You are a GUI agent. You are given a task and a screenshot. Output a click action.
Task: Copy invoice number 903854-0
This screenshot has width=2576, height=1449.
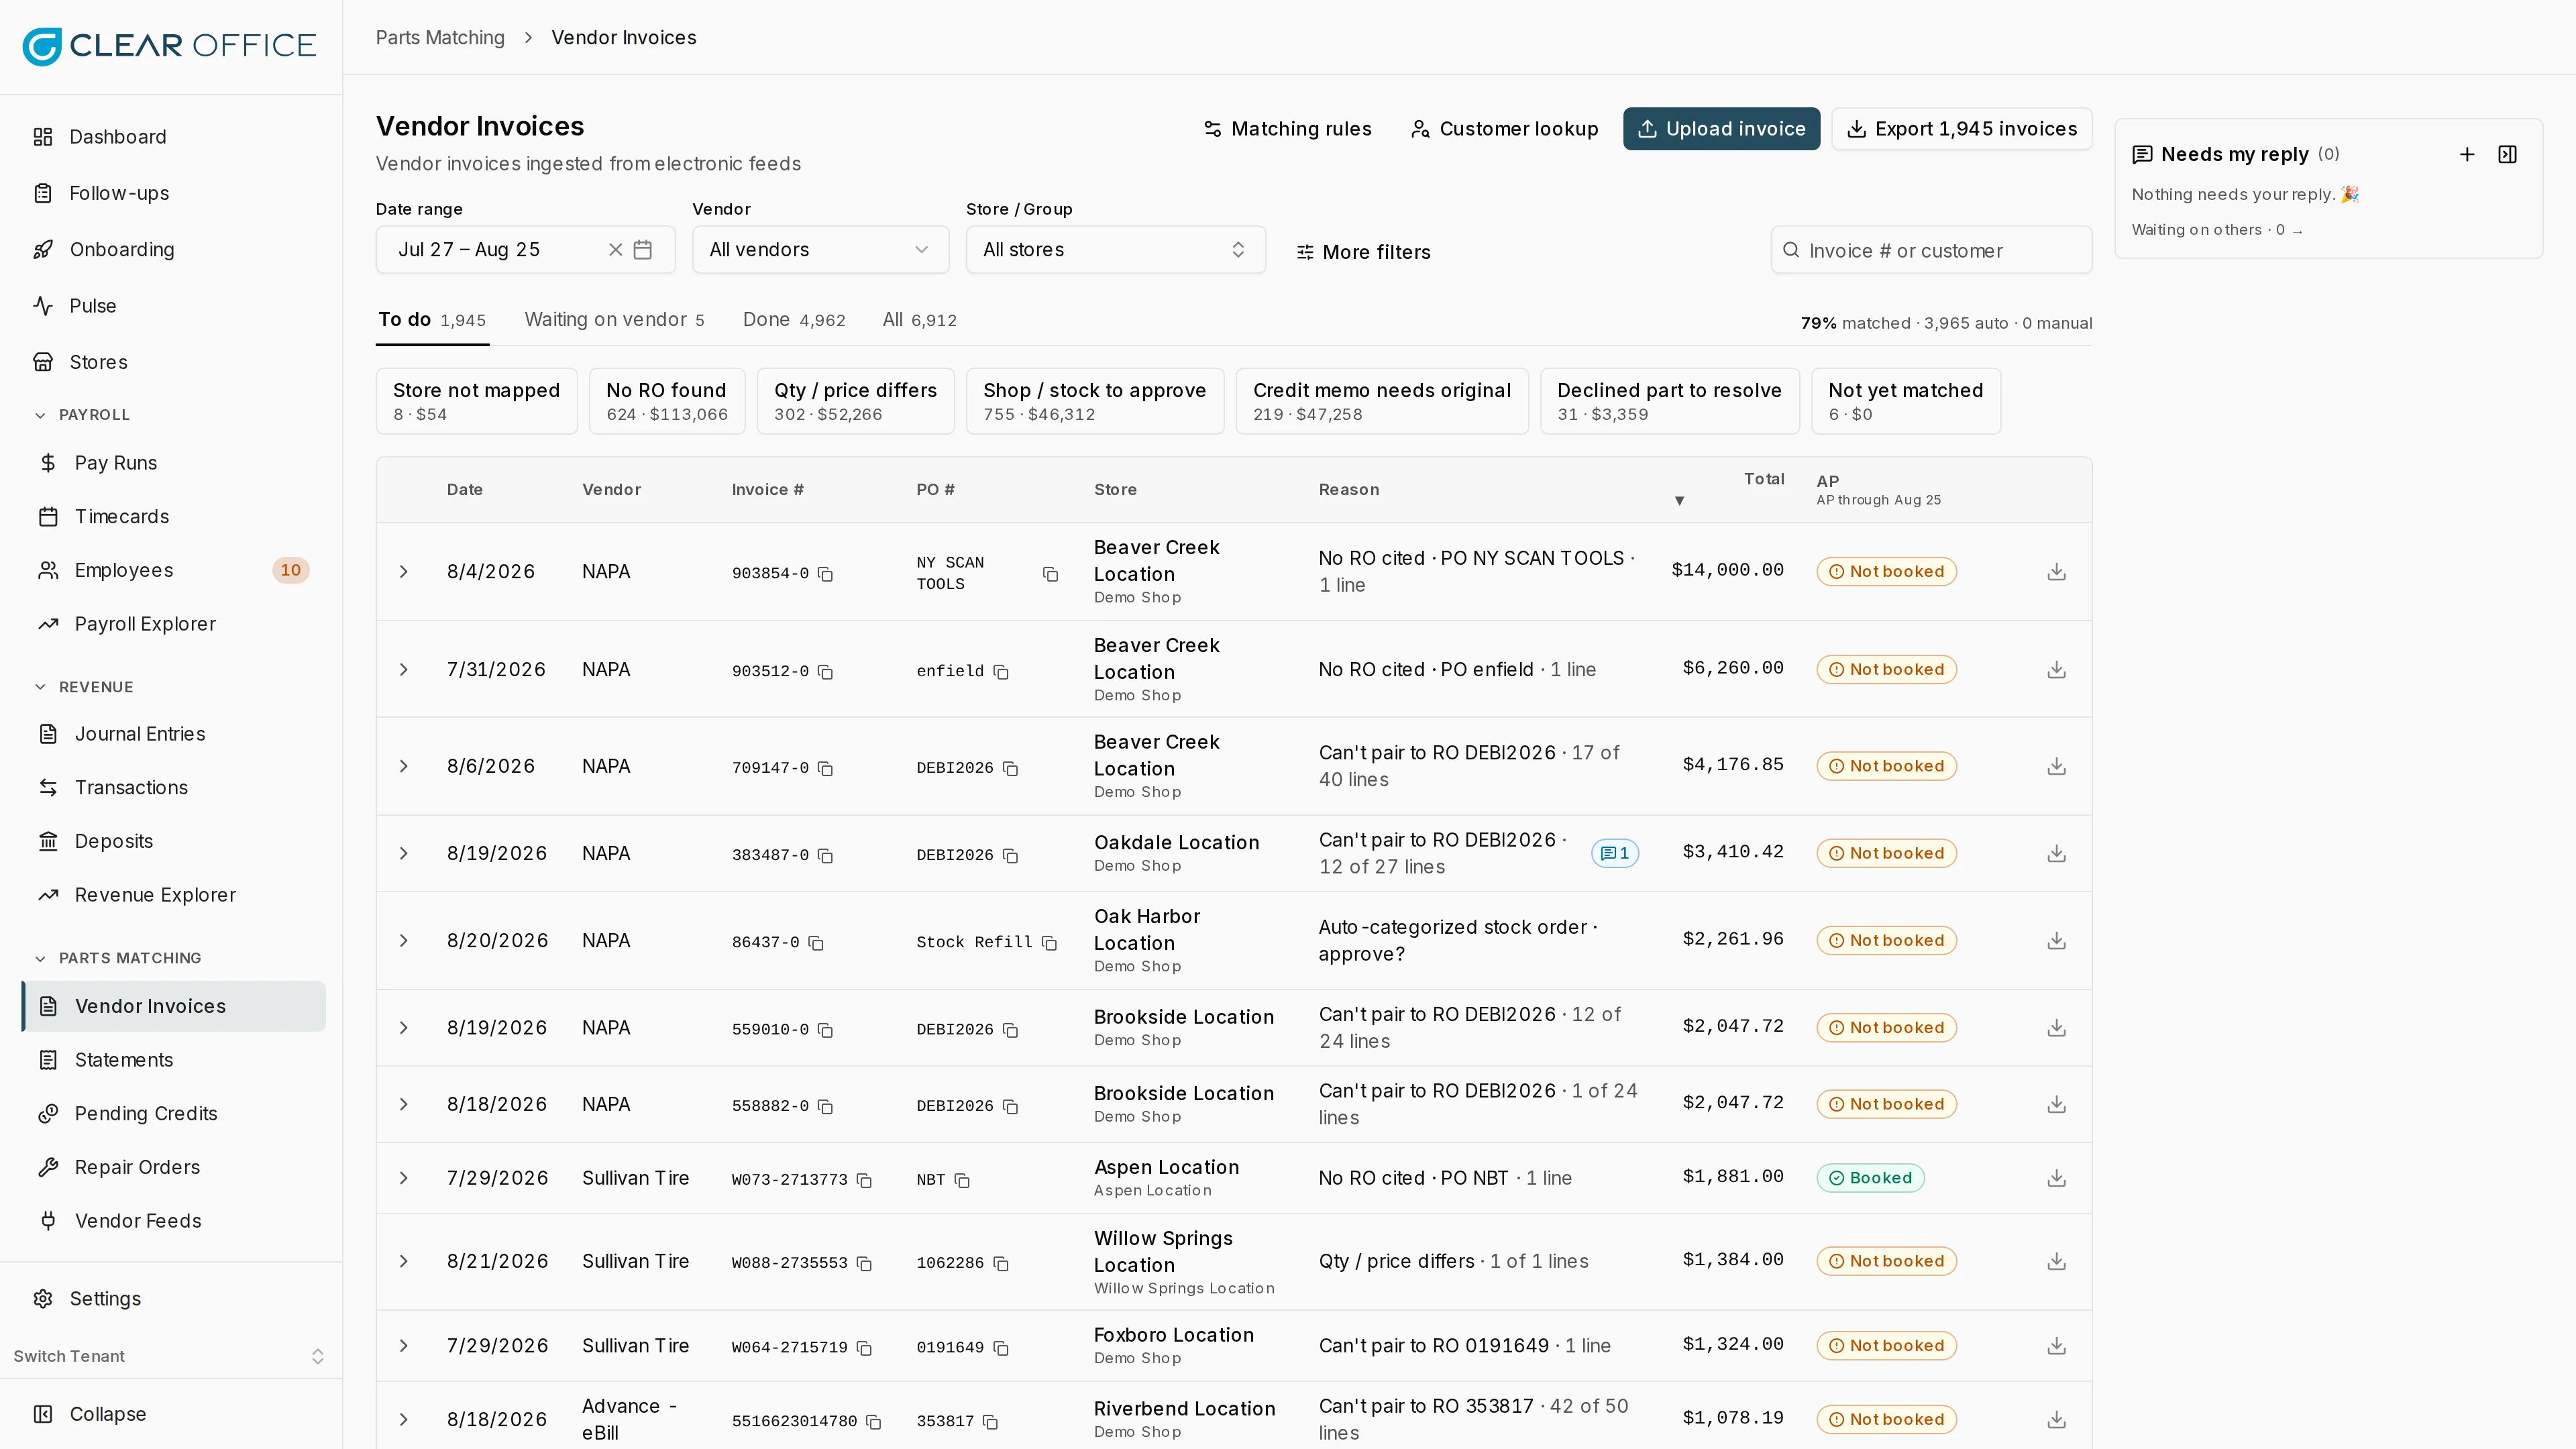(x=825, y=574)
